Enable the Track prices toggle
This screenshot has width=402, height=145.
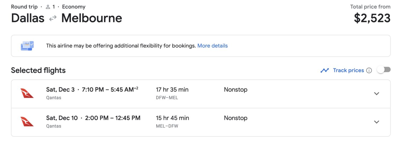[384, 70]
